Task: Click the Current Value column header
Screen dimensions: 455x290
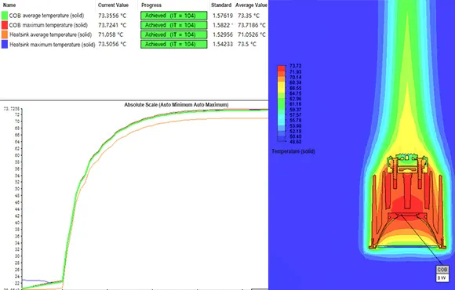Action: click(113, 5)
